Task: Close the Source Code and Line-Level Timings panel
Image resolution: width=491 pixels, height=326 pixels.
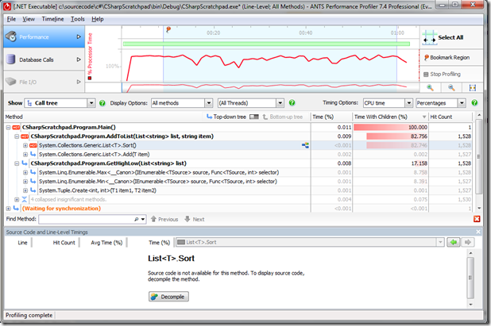Action: click(478, 232)
